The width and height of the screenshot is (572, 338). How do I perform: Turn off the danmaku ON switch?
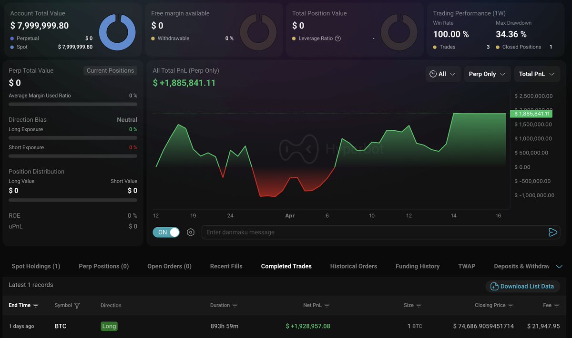(166, 232)
